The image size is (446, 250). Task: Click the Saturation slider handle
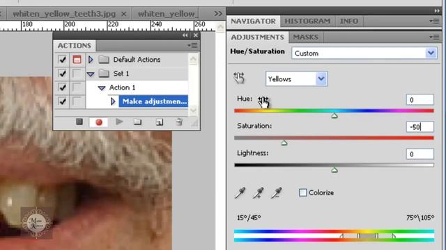(284, 143)
